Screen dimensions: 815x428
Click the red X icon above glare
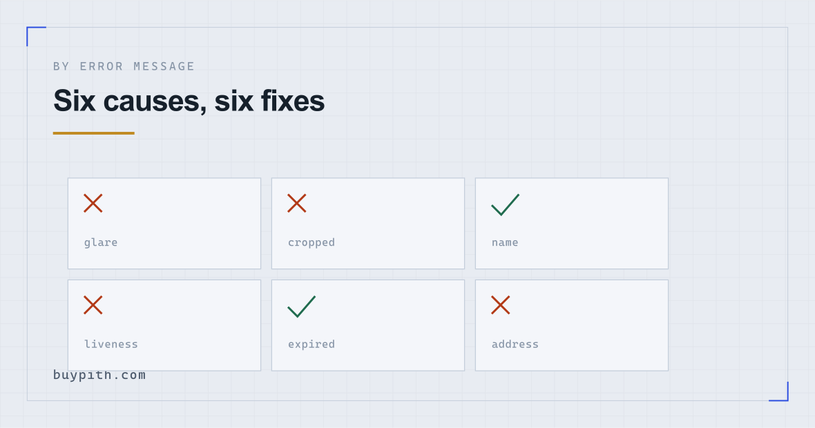tap(93, 203)
